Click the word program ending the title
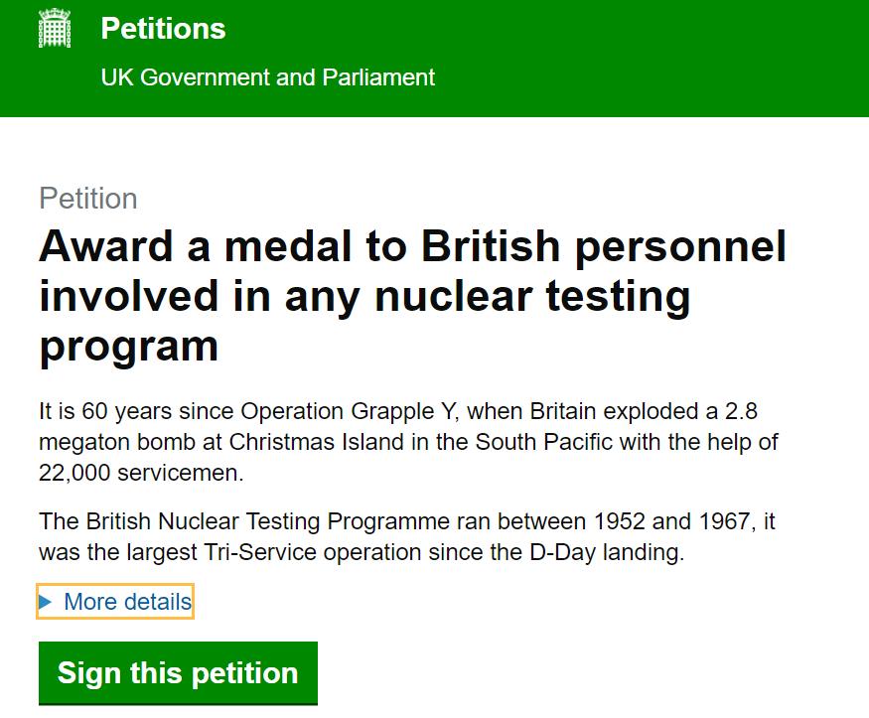This screenshot has width=869, height=718. [128, 347]
